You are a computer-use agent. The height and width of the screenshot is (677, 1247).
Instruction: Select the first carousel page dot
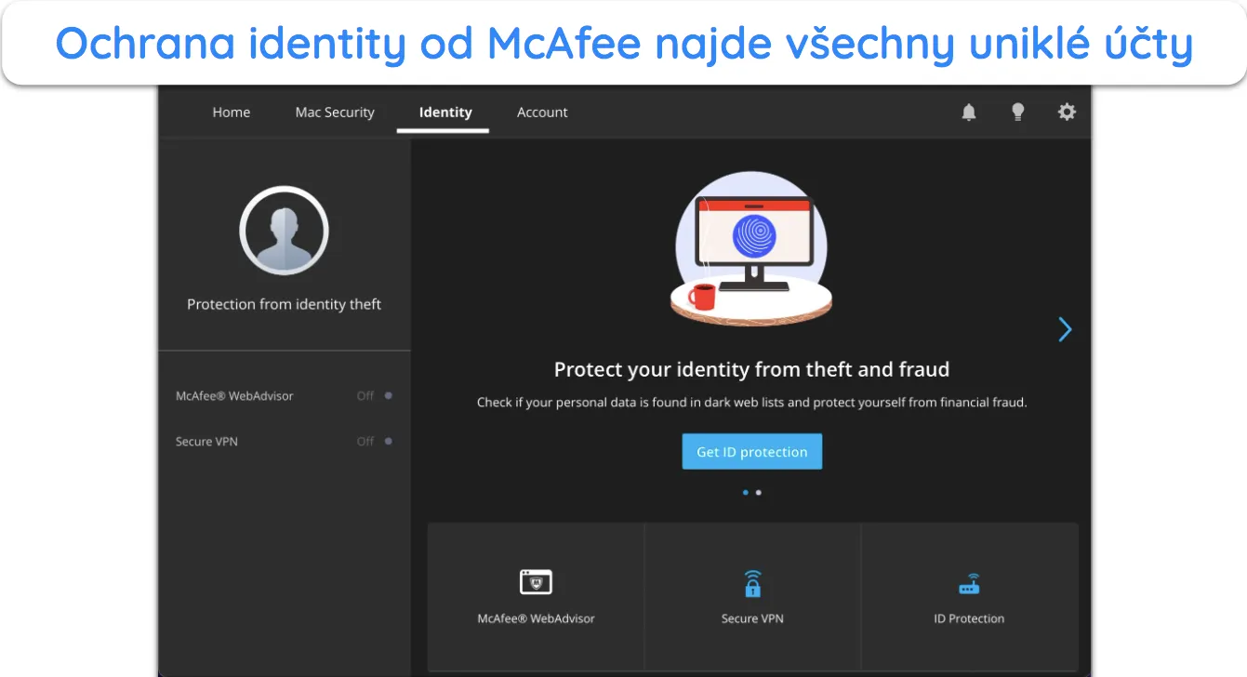(x=746, y=493)
